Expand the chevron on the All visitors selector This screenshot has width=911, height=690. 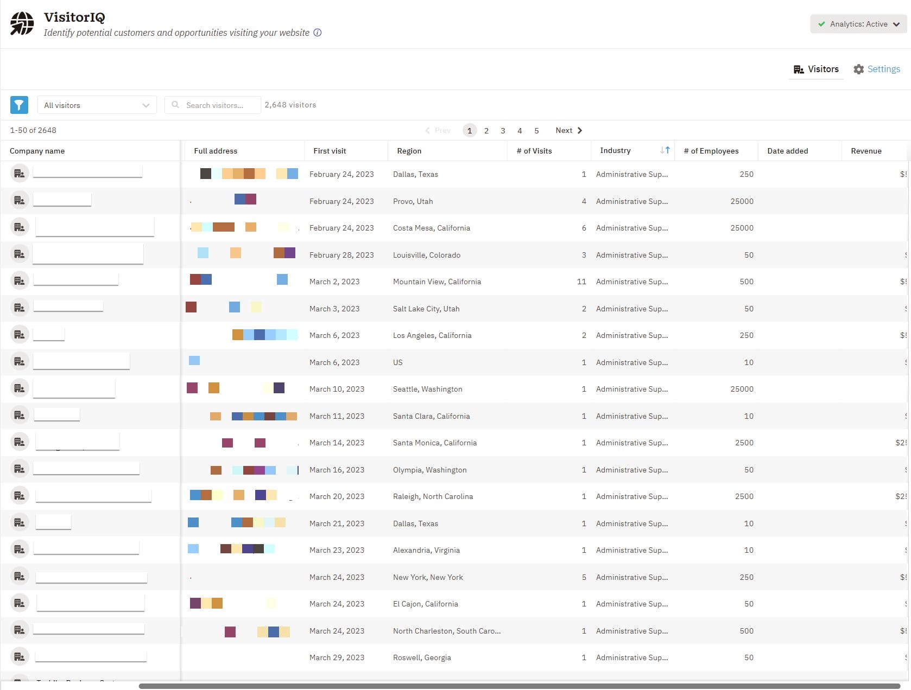145,105
